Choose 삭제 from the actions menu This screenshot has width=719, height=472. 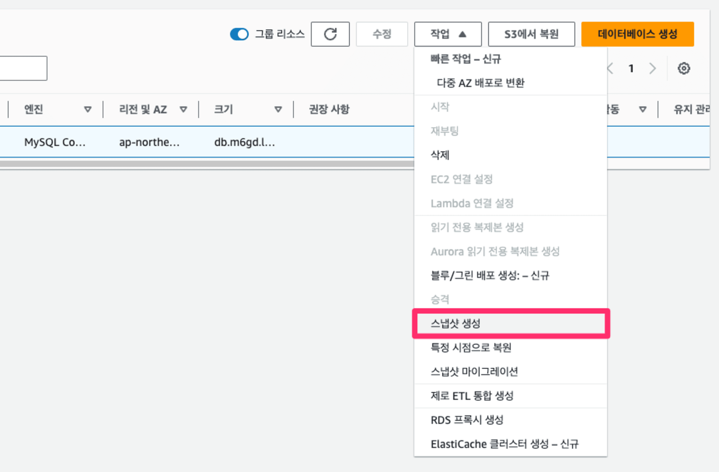click(x=510, y=155)
